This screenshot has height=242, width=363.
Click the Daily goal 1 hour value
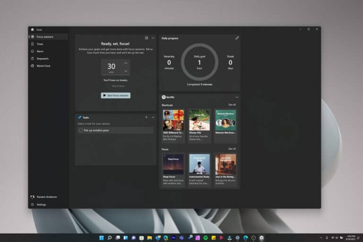(199, 62)
